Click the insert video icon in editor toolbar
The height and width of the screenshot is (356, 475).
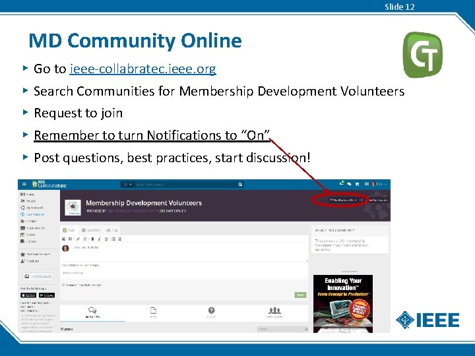pyautogui.click(x=71, y=239)
